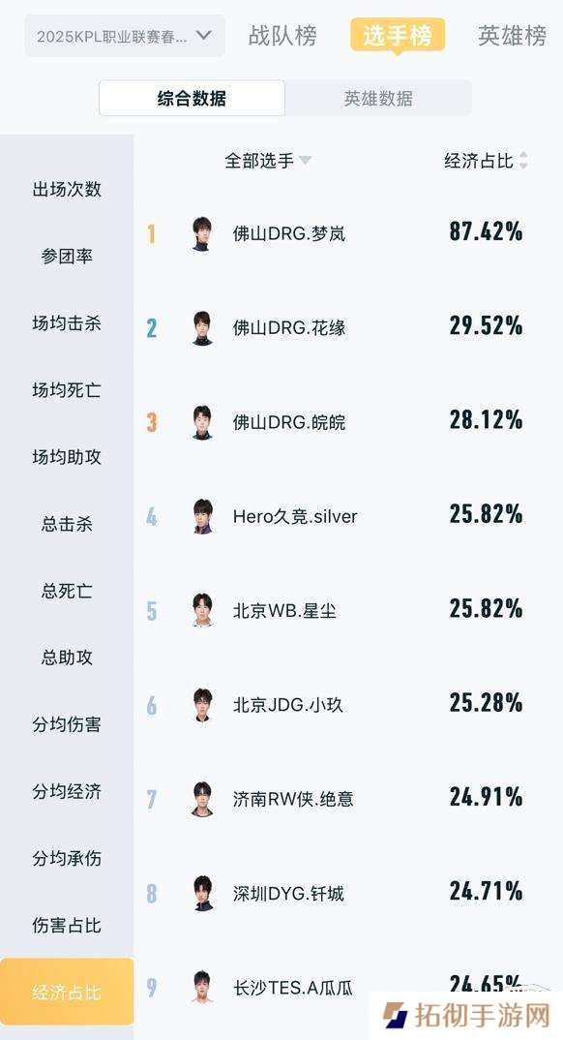563x1040 pixels.
Task: Open the 伤害占比 stat category
Action: [67, 926]
